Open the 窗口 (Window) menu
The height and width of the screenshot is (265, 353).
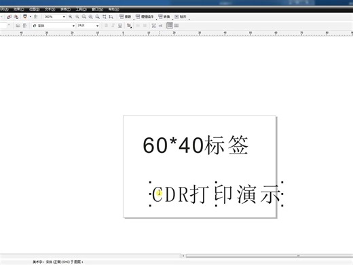pos(98,10)
